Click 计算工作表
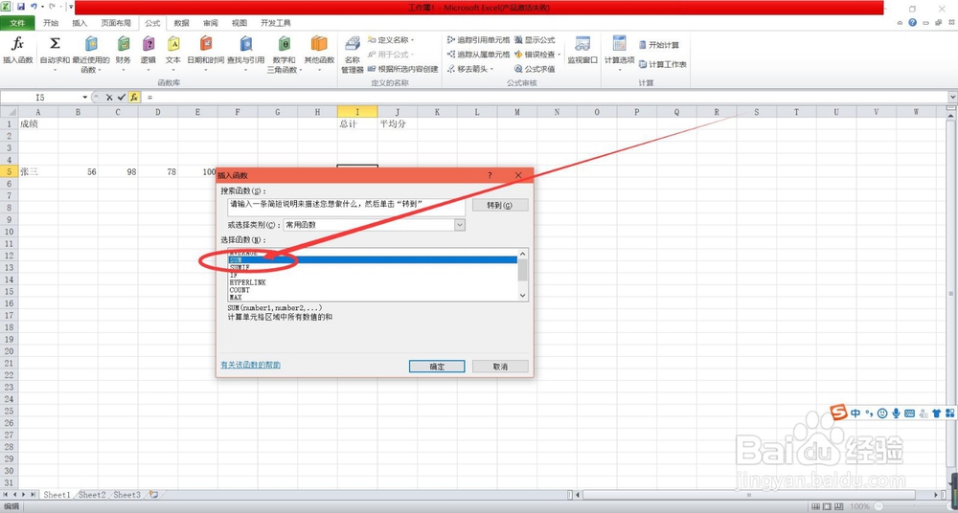The width and height of the screenshot is (958, 513). pyautogui.click(x=663, y=64)
